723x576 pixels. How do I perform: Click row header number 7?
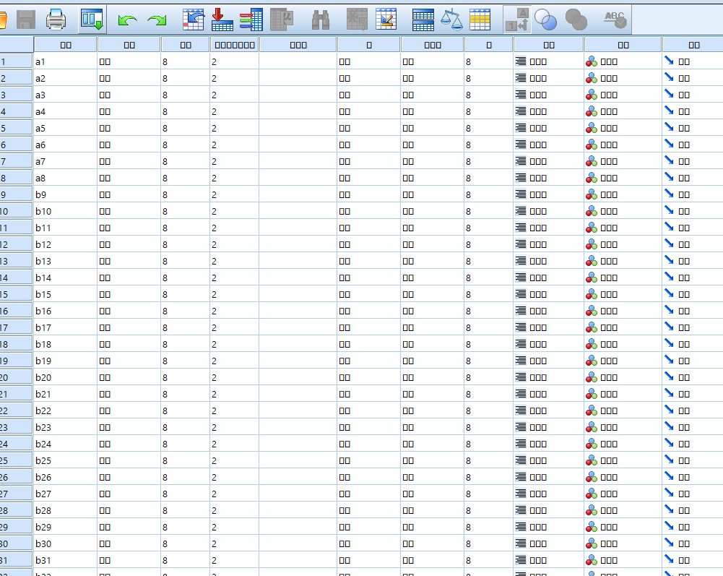pos(16,162)
